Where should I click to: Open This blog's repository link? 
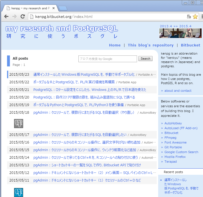[151, 45]
